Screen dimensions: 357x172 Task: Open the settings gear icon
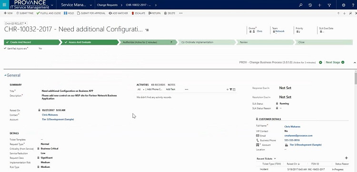[x=344, y=5]
